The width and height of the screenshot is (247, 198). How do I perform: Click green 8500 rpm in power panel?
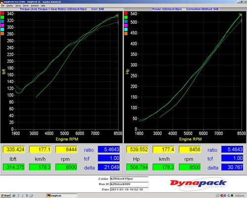(x=190, y=167)
